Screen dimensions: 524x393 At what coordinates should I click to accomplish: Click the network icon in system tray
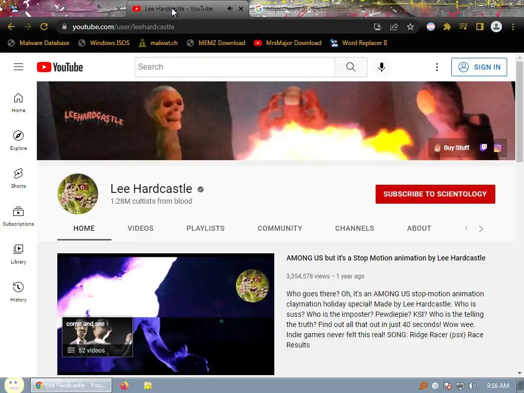click(x=460, y=386)
